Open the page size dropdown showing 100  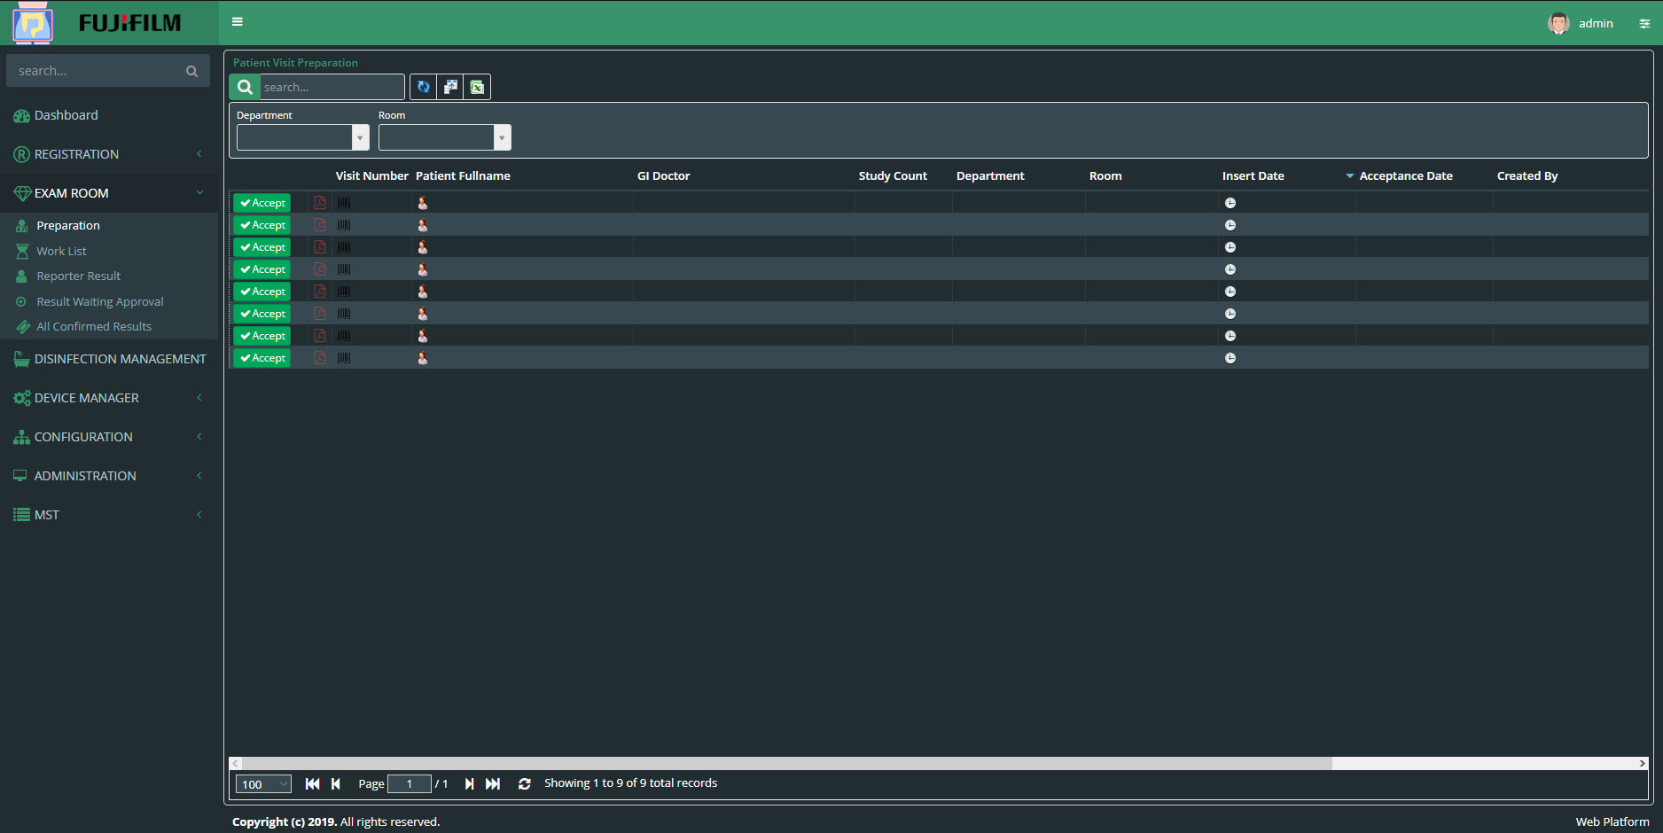[263, 784]
